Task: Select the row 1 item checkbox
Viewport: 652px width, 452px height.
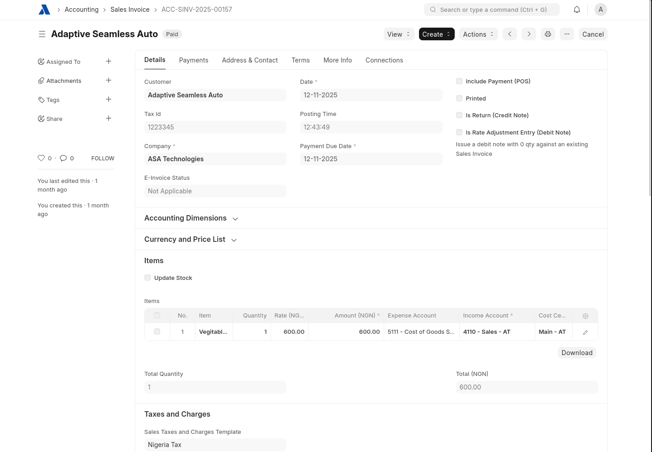Action: point(157,332)
